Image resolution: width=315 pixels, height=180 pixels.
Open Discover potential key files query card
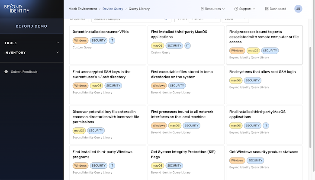[x=108, y=125]
